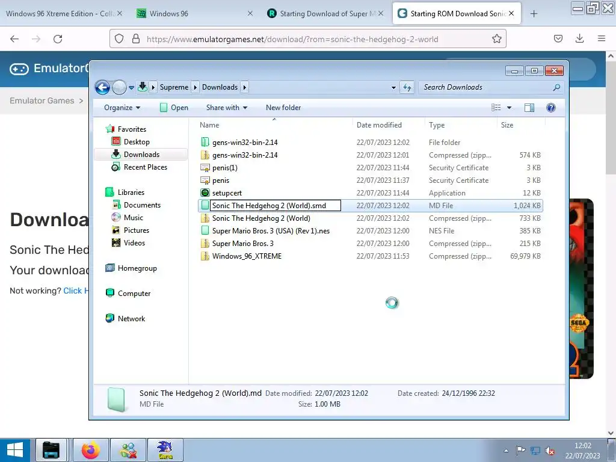Open Explorer help via question mark icon

551,108
